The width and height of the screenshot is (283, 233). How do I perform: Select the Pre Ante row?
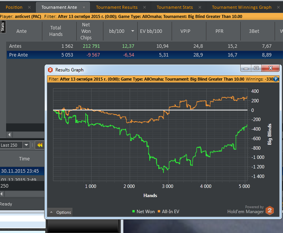[144, 55]
